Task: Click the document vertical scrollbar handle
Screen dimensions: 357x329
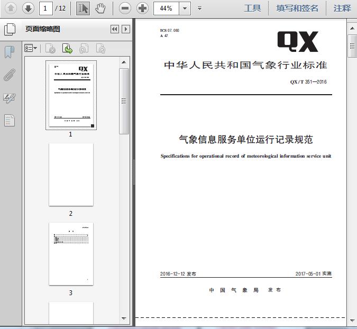Action: 352,46
